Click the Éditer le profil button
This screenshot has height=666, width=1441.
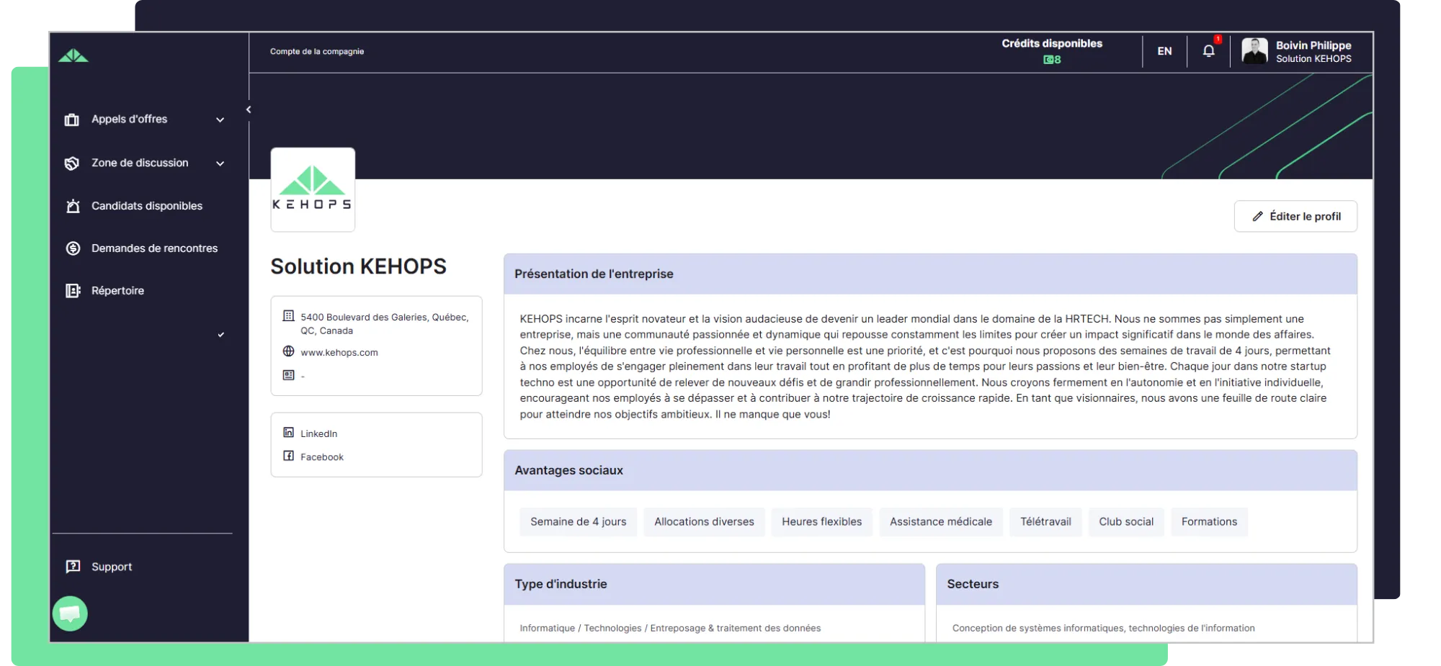[x=1295, y=216]
